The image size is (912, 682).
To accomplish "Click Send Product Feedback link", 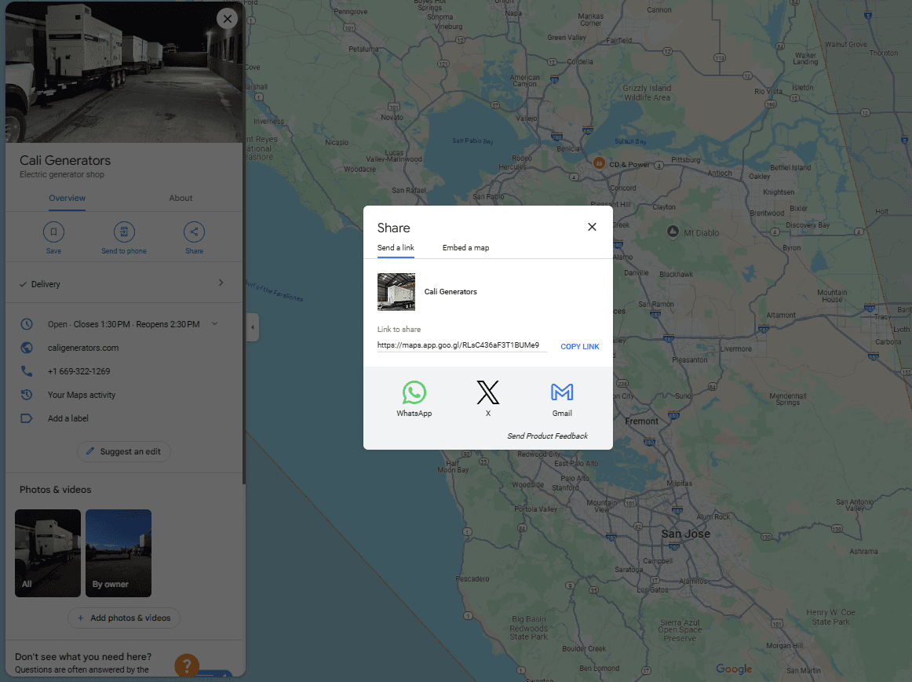I will (547, 436).
